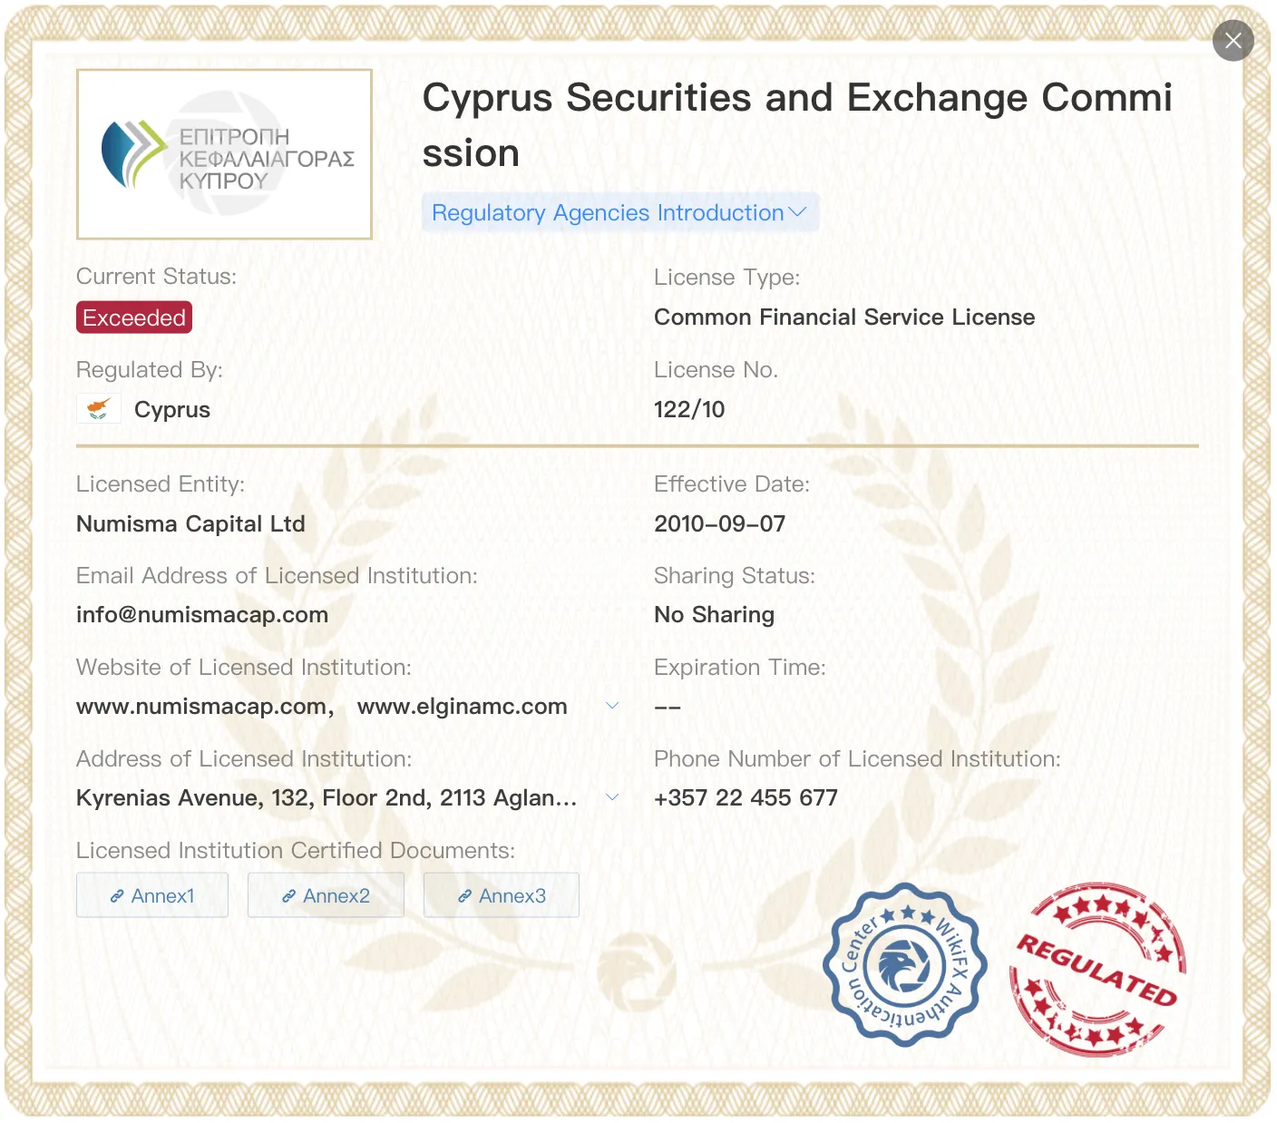Expand Regulatory Agencies Introduction dropdown
The image size is (1277, 1123).
[x=619, y=212]
